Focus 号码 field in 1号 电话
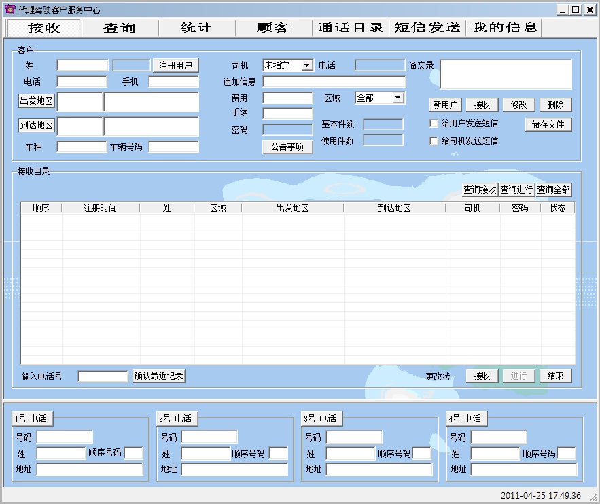 click(65, 437)
